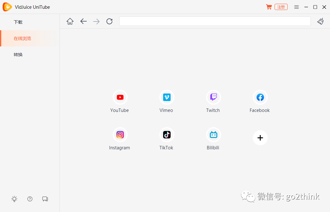Maximize the VidJuice UniTube window

(315, 7)
